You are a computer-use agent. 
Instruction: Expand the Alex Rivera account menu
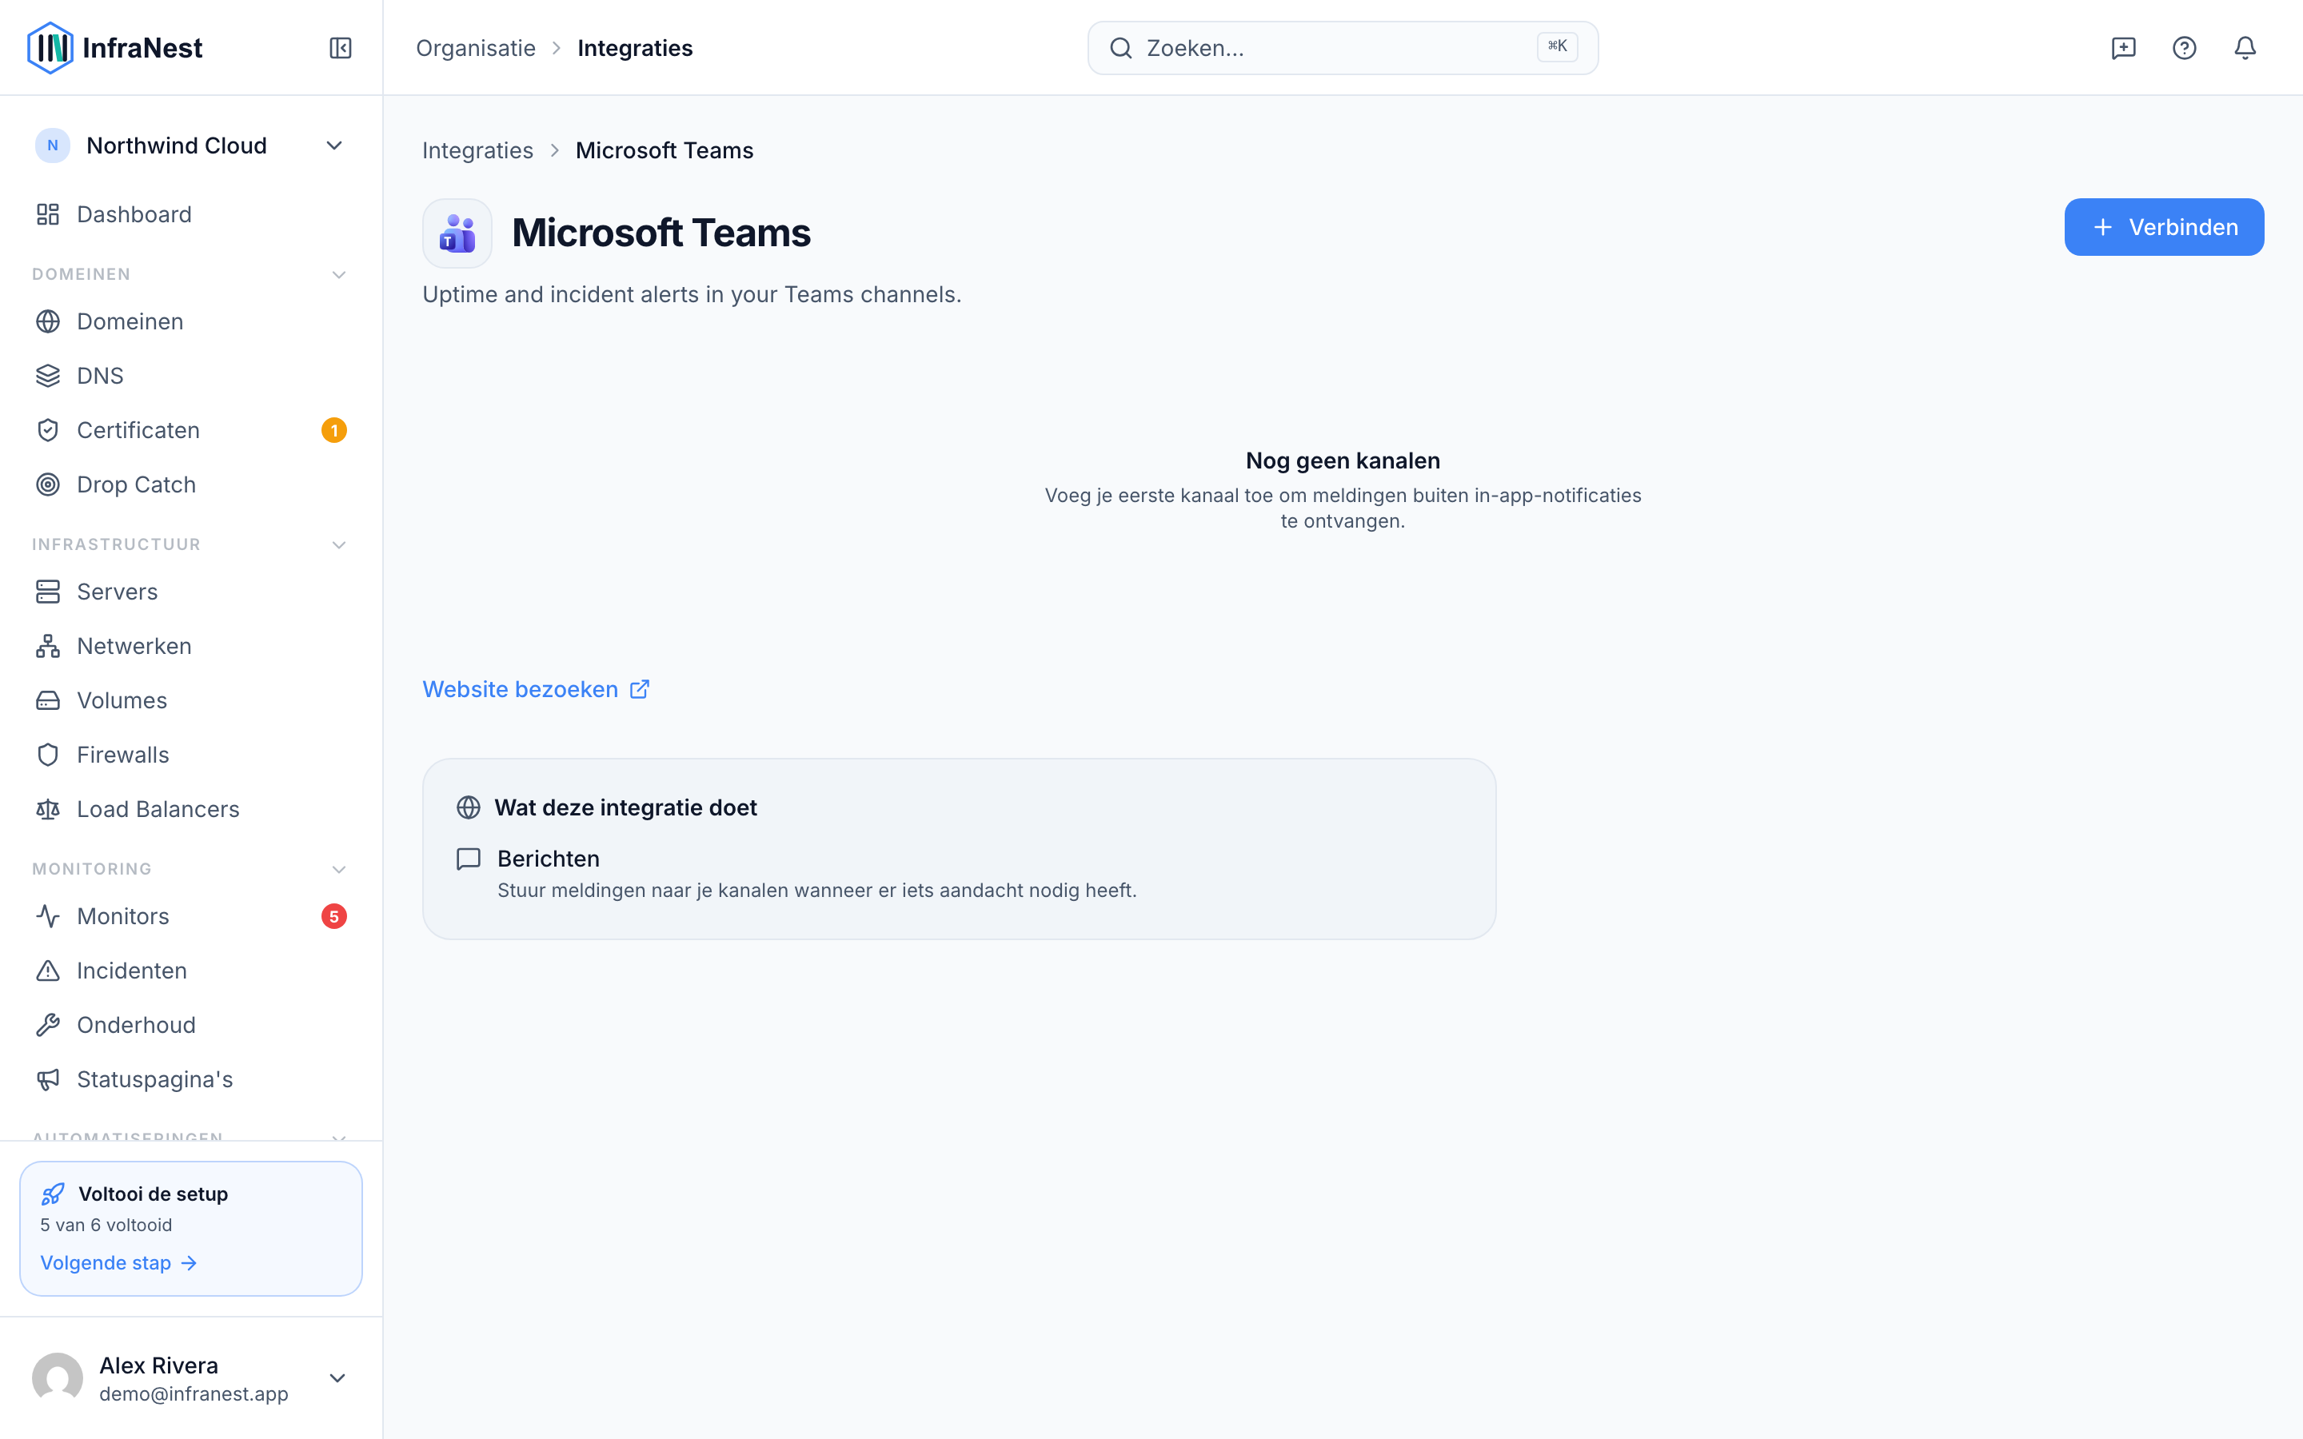click(337, 1378)
